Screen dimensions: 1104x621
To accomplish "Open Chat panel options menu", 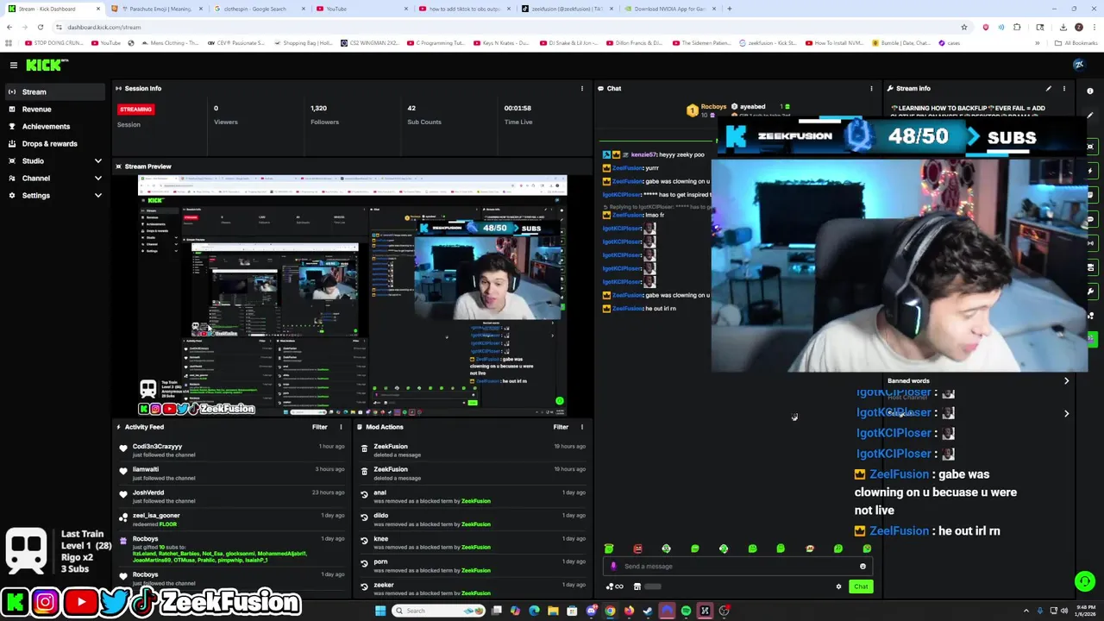I will tap(871, 88).
